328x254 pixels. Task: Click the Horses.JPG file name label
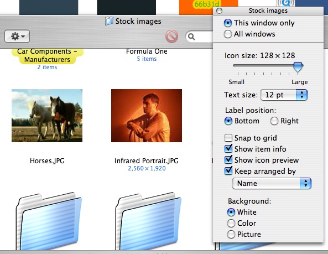[x=47, y=160]
